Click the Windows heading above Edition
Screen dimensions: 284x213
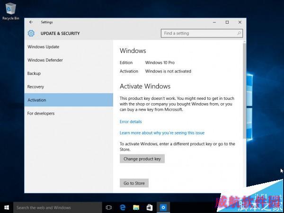point(133,51)
